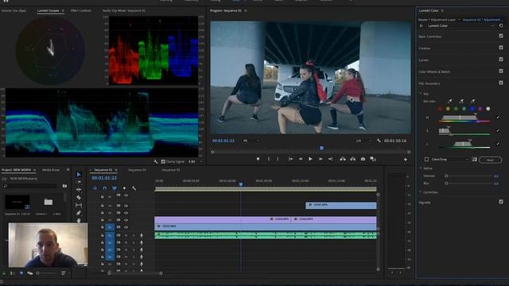Select the Track Select Forward tool

[79, 182]
